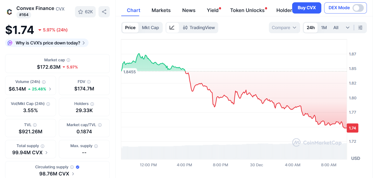This screenshot has width=373, height=178.
Task: Open the share options icon
Action: click(104, 12)
